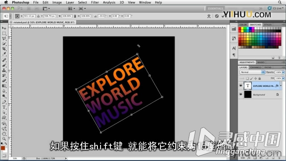Open the Fill slider arrow
The height and width of the screenshot is (161, 286).
point(283,78)
